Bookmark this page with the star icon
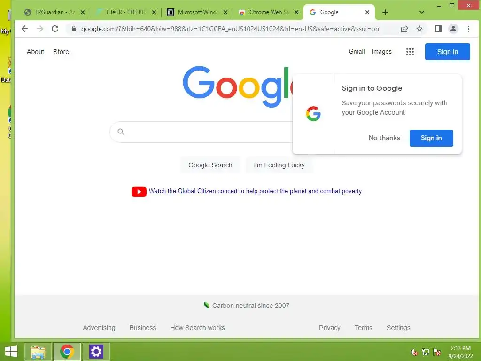 [419, 29]
